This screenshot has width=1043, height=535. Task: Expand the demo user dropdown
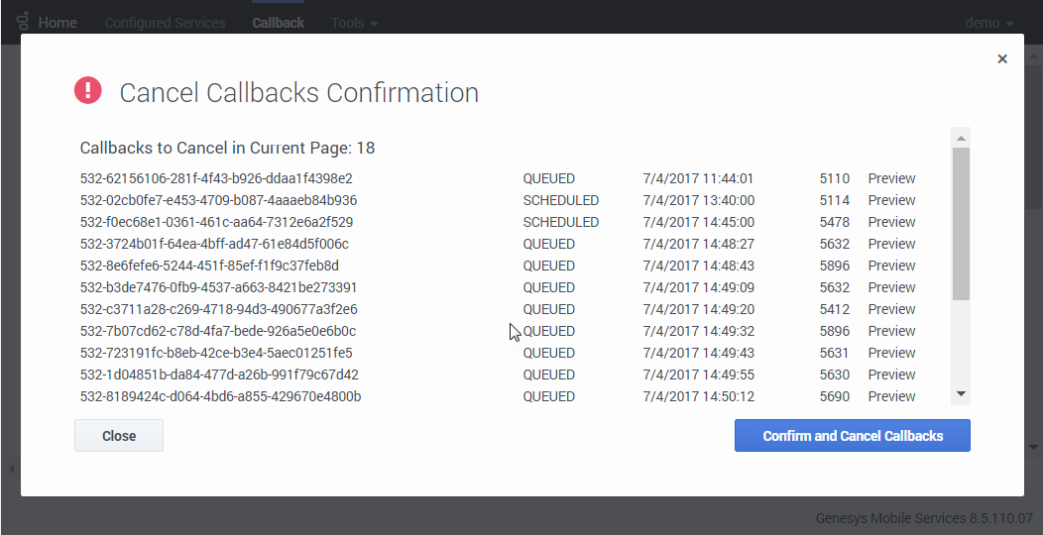pos(989,23)
